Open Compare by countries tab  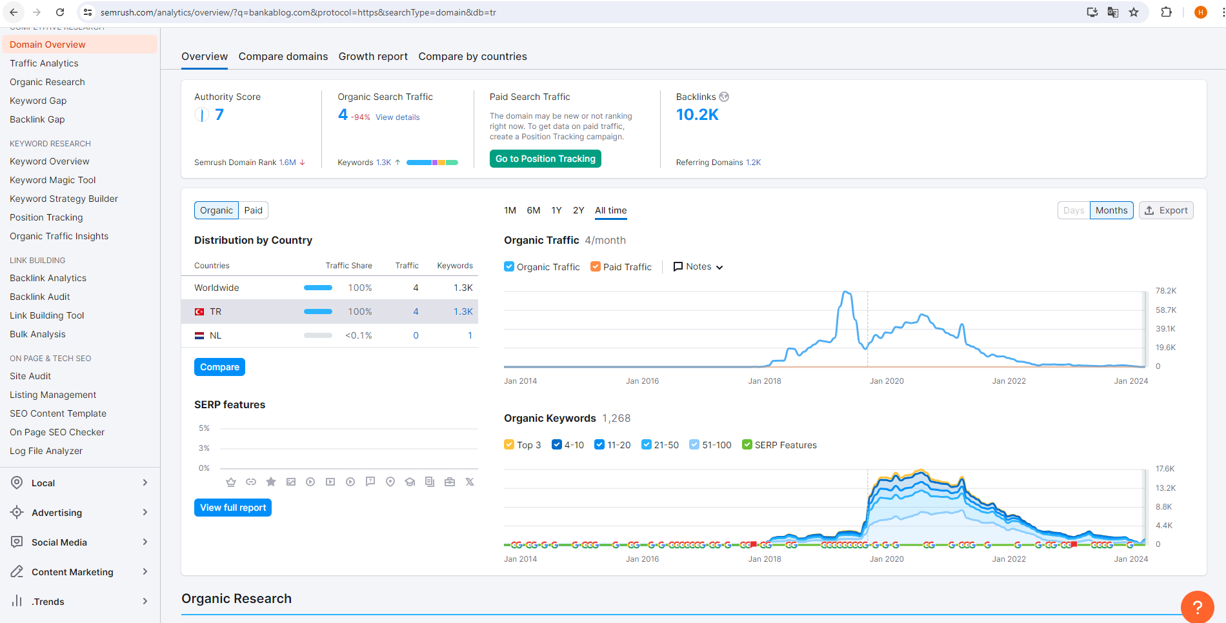(472, 57)
